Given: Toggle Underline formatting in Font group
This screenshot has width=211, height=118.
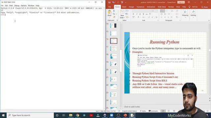Looking at the screenshot, I should coord(140,14).
